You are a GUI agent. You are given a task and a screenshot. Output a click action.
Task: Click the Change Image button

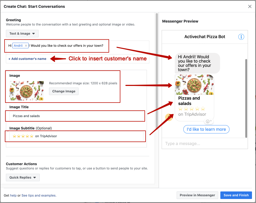pyautogui.click(x=64, y=91)
